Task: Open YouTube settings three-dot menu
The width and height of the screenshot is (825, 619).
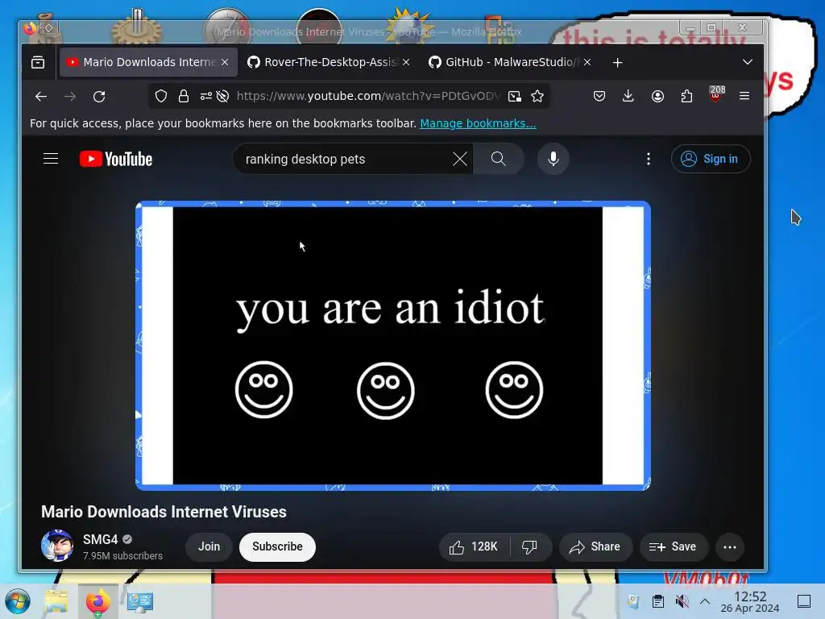Action: (x=649, y=159)
